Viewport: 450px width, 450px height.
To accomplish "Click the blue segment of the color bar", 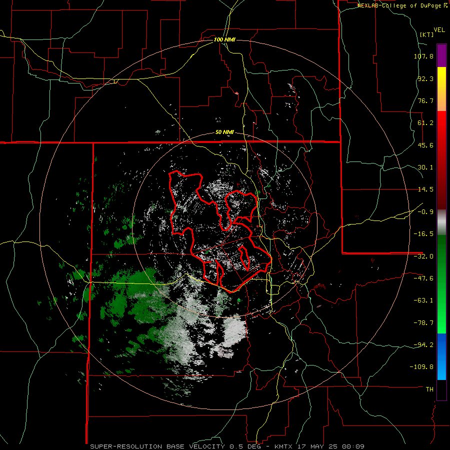I will click(x=441, y=356).
